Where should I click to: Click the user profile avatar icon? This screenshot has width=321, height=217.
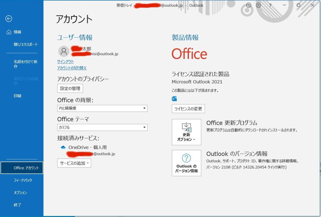(64, 51)
